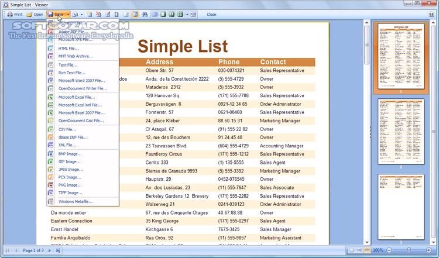Viewport: 439px width, 258px height.
Task: Choose Windows Metafile option
Action: [x=75, y=201]
